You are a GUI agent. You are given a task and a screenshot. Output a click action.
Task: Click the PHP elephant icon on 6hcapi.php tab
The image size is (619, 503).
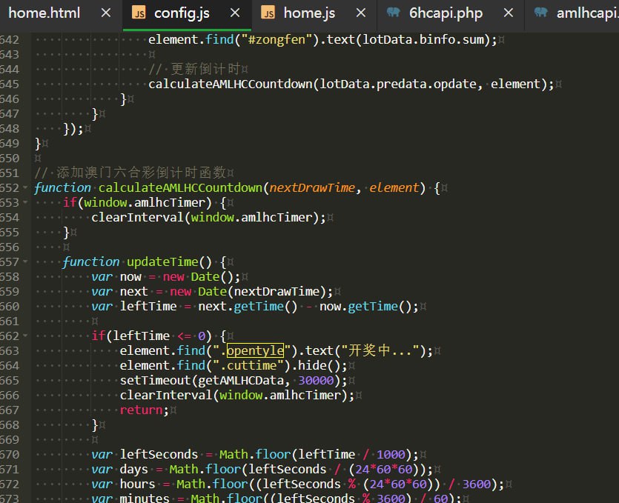394,13
